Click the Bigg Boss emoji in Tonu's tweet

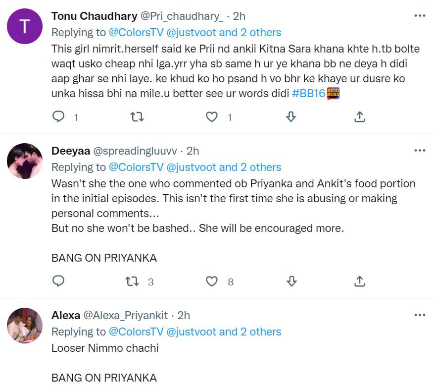tap(333, 93)
